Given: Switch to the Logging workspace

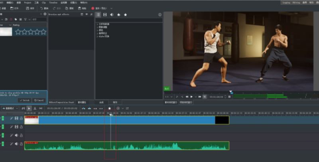Looking at the screenshot, I should coord(286,3).
